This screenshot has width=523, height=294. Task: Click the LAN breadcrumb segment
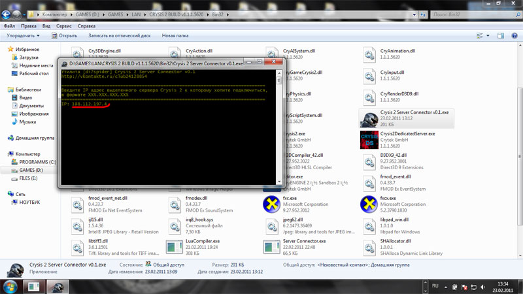(x=136, y=14)
